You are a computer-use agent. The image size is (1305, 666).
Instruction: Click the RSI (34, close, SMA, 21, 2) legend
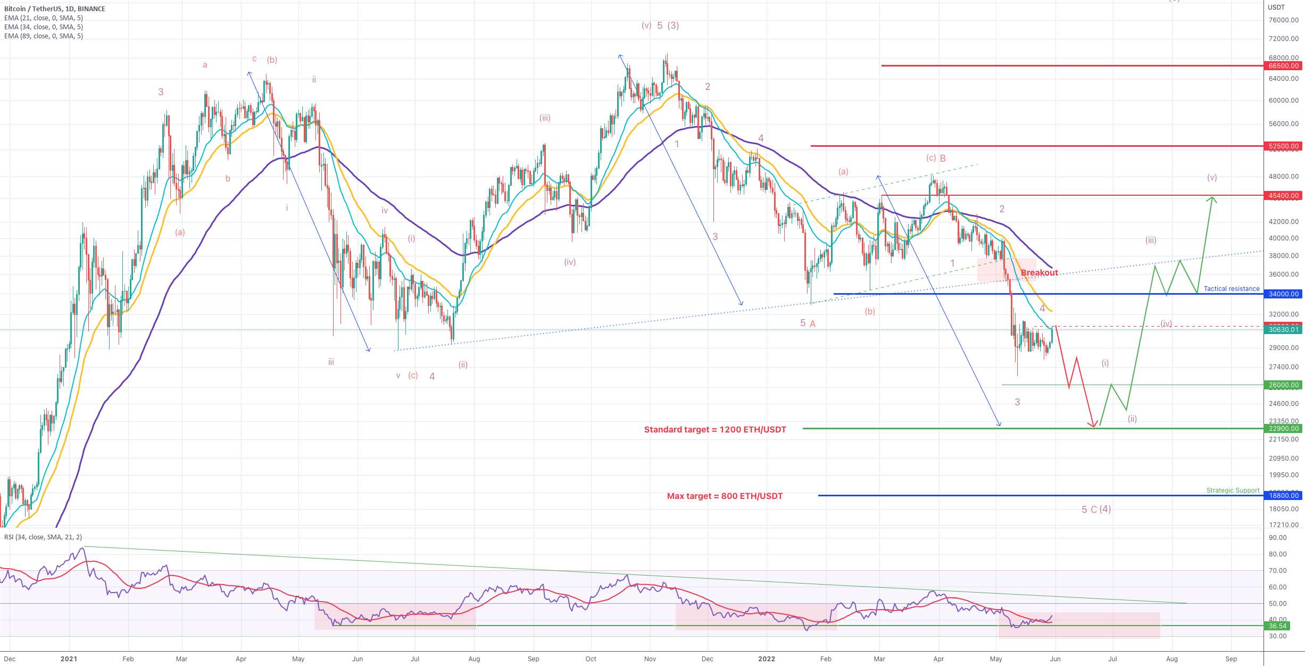pos(43,537)
